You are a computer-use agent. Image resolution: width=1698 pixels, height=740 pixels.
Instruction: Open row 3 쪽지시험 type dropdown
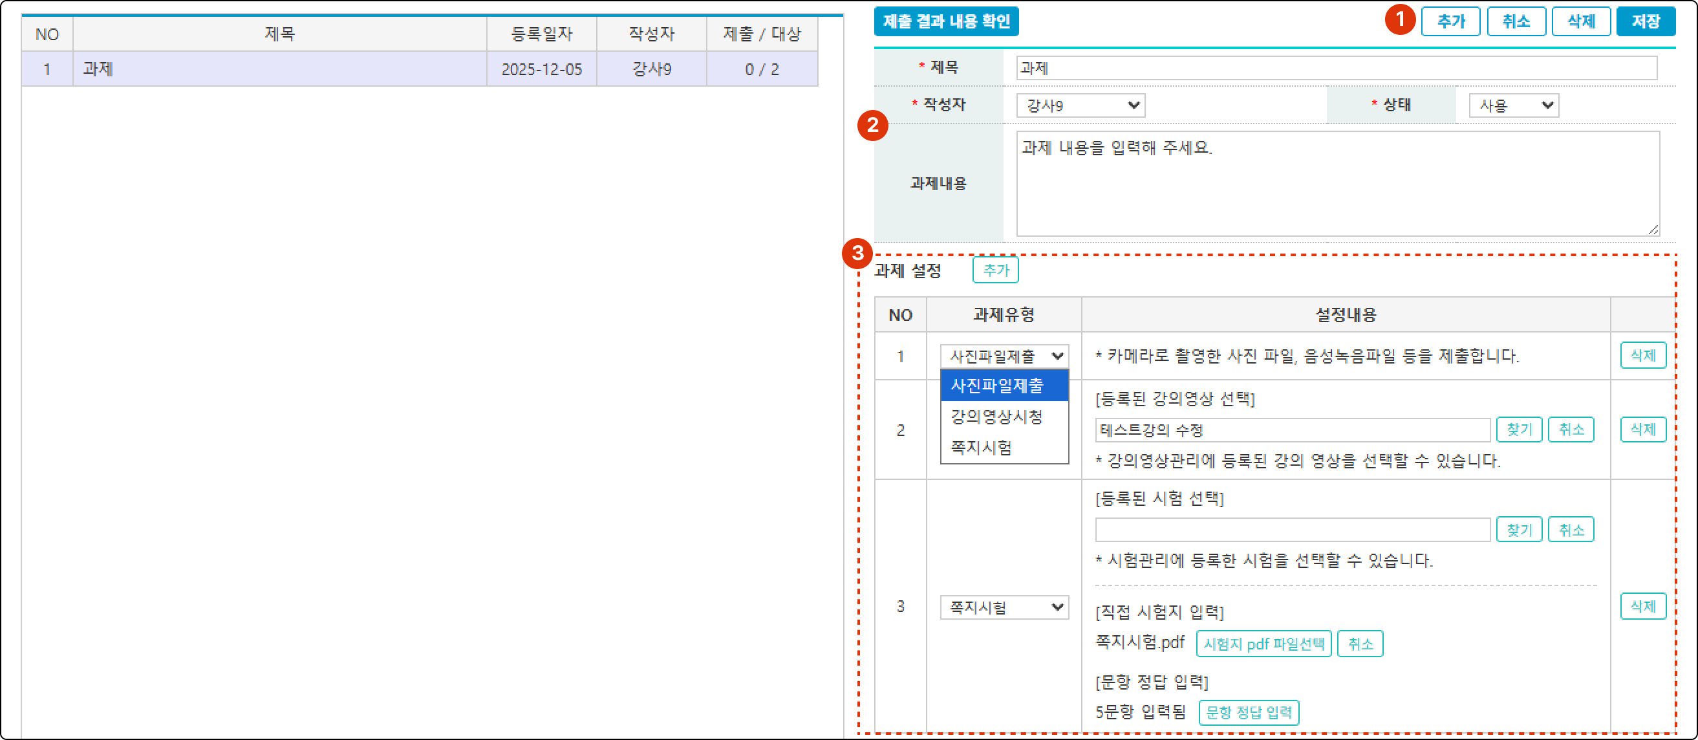1004,607
